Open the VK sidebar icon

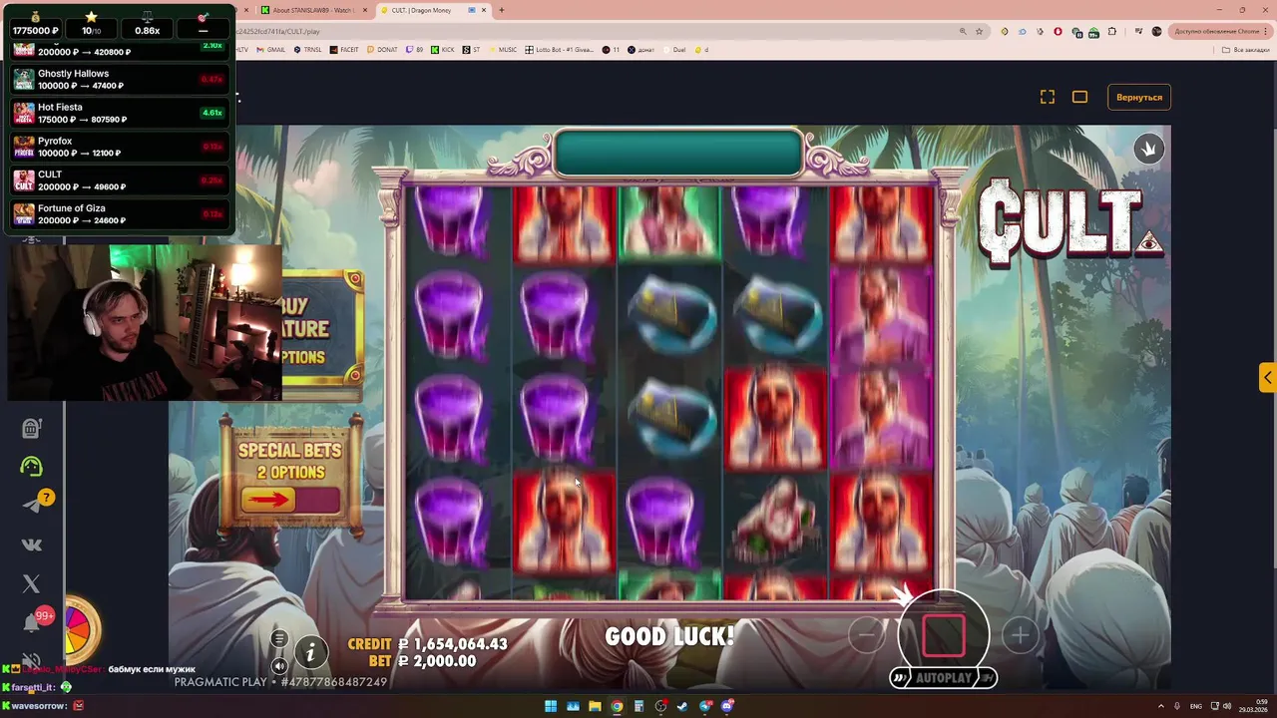click(x=31, y=544)
